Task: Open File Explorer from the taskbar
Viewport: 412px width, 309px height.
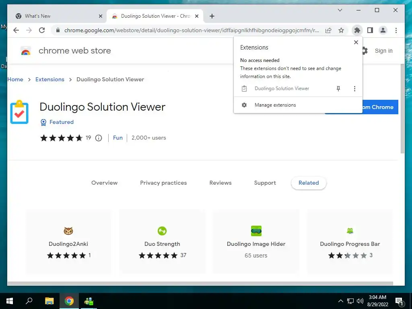Action: point(49,301)
